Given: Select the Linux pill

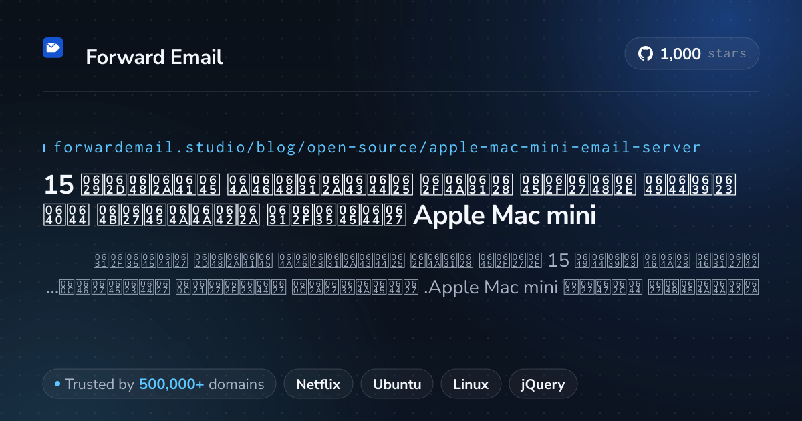Looking at the screenshot, I should (x=471, y=384).
